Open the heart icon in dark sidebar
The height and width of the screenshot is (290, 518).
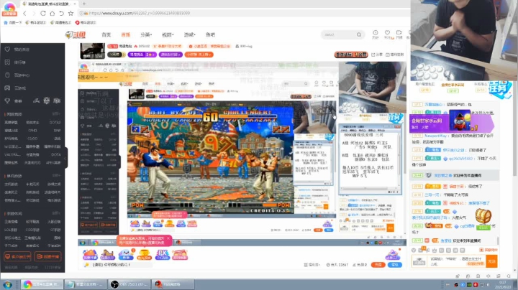click(7, 50)
